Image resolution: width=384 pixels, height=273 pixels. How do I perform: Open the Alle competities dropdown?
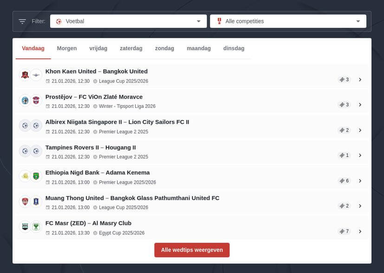click(288, 21)
